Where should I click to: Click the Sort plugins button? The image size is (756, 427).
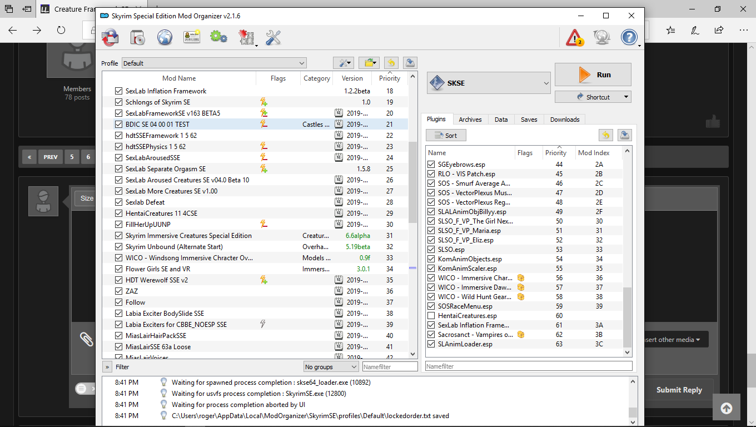pyautogui.click(x=446, y=135)
